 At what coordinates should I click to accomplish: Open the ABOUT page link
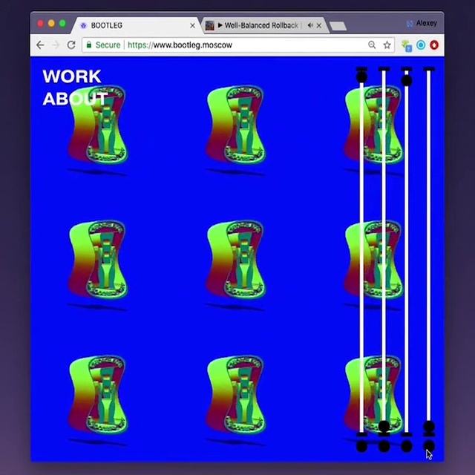pos(74,99)
